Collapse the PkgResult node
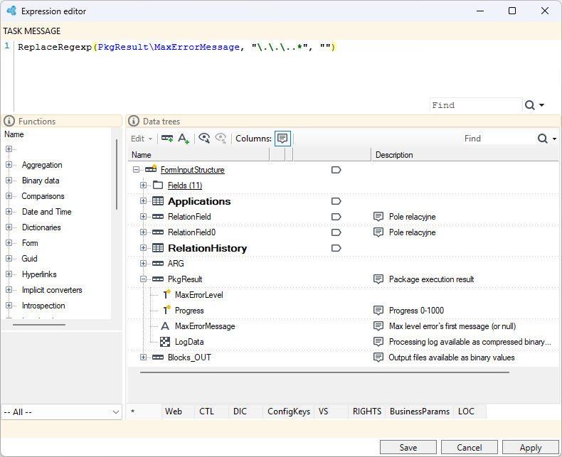 pyautogui.click(x=143, y=279)
